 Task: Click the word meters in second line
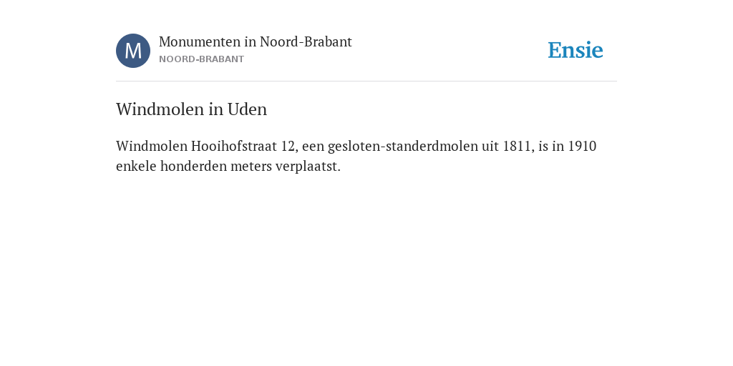[x=251, y=166]
